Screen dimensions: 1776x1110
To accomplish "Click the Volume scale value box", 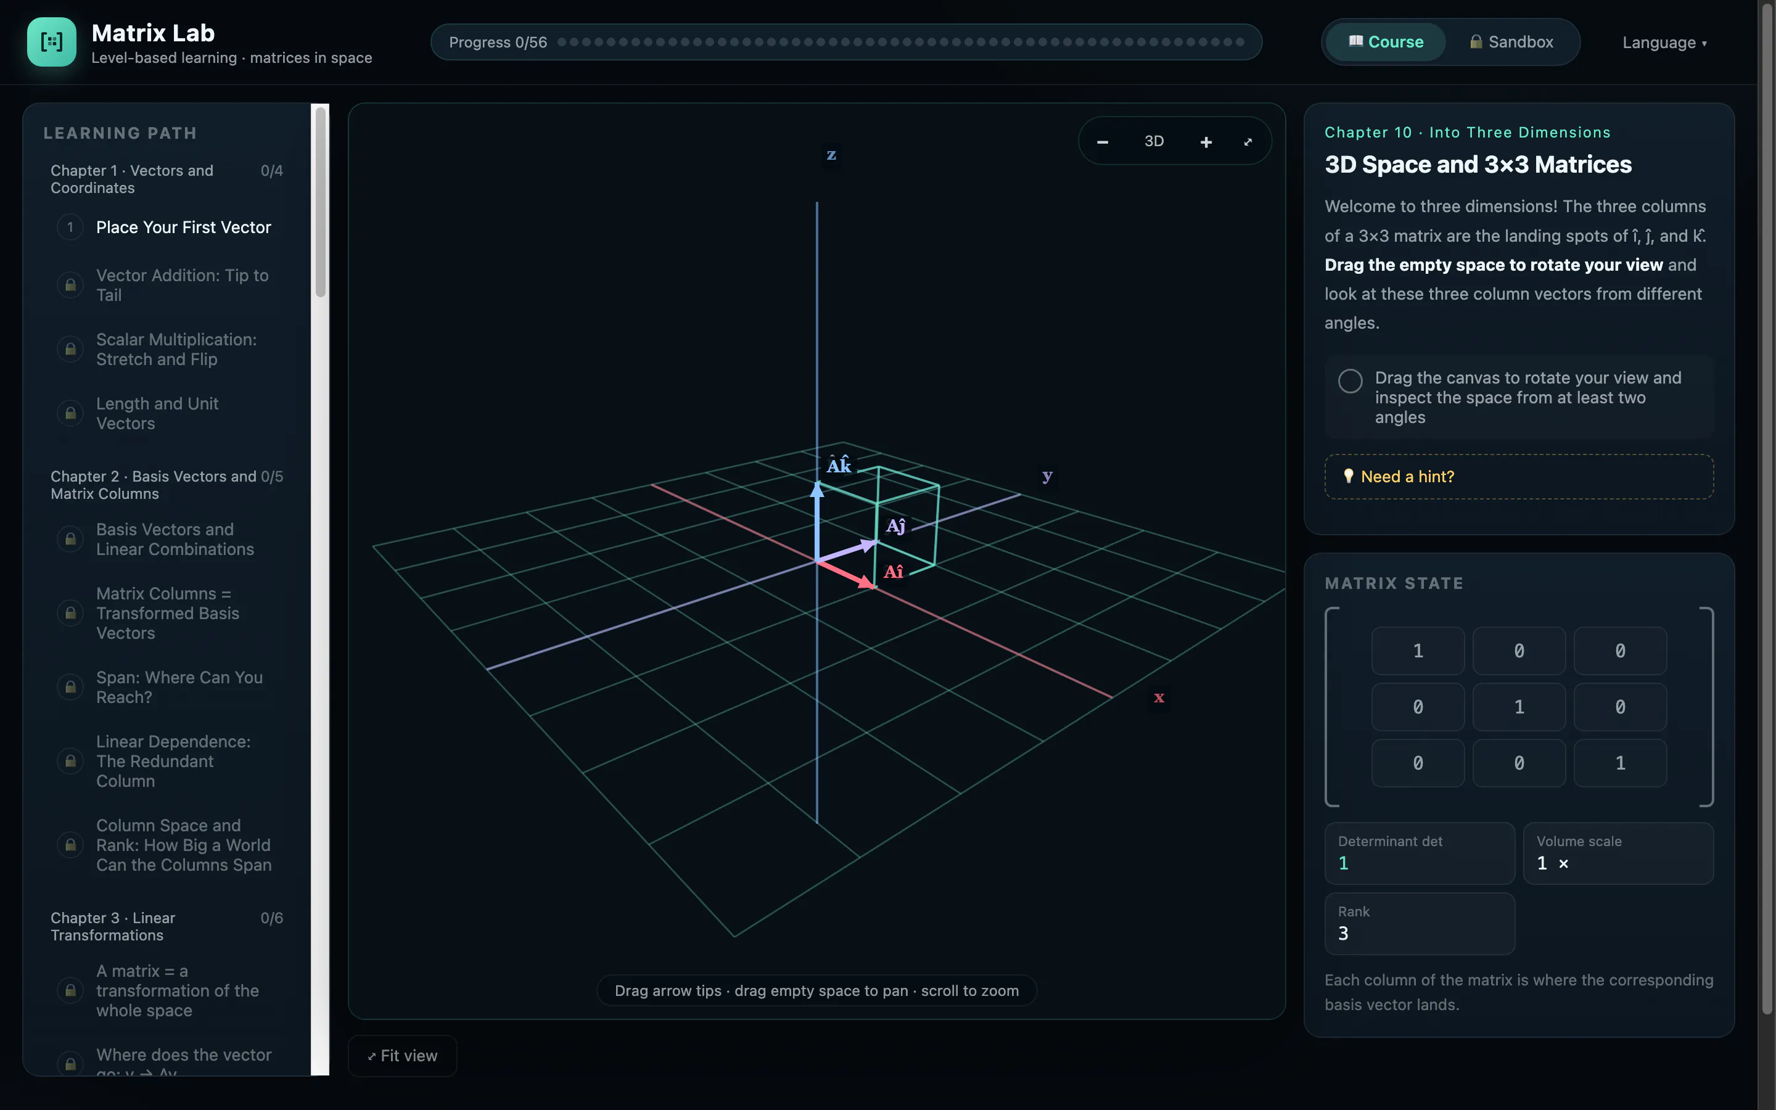I will point(1618,853).
